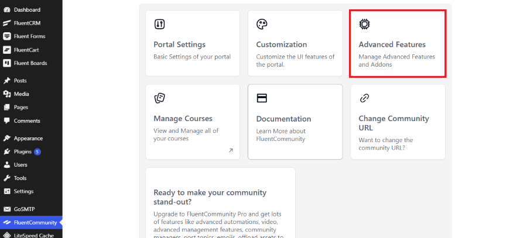Open the GoSMTP menu item
527x238 pixels.
tap(31, 209)
